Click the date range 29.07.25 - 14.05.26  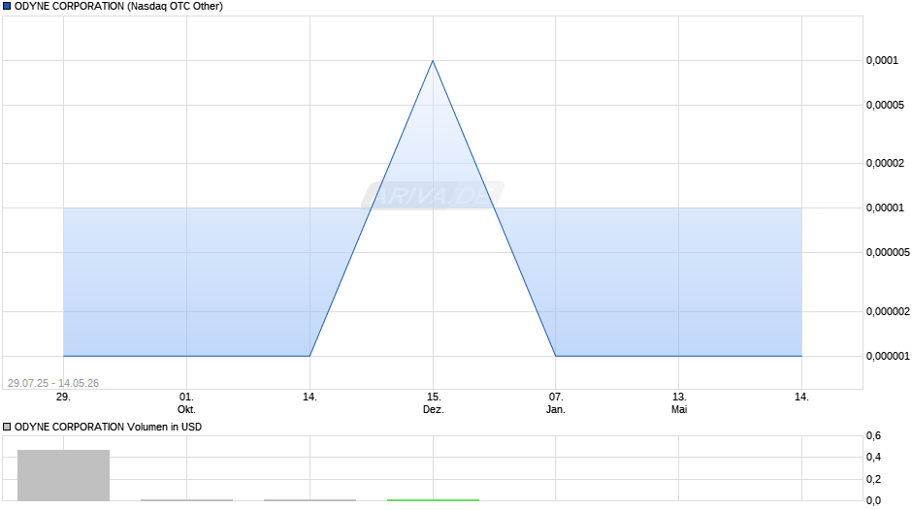(x=53, y=383)
